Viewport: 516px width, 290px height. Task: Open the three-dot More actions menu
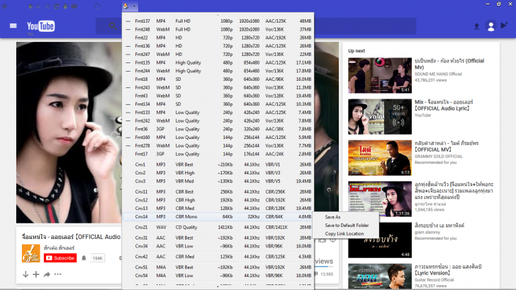point(57,274)
